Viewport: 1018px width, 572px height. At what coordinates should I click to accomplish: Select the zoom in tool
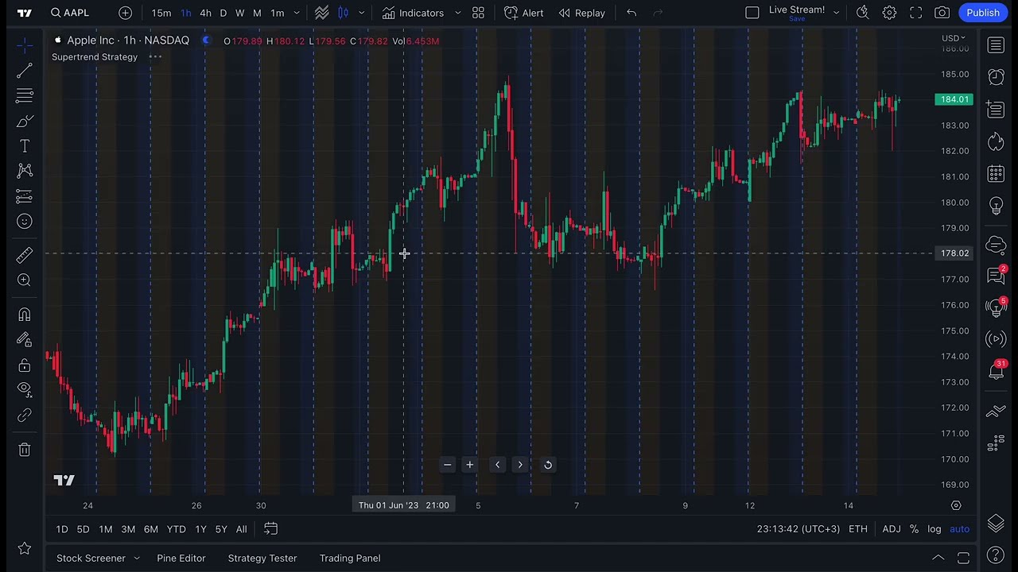click(x=25, y=280)
